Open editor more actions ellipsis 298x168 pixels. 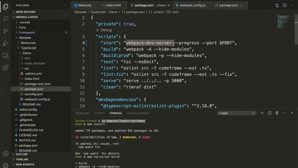click(x=292, y=5)
